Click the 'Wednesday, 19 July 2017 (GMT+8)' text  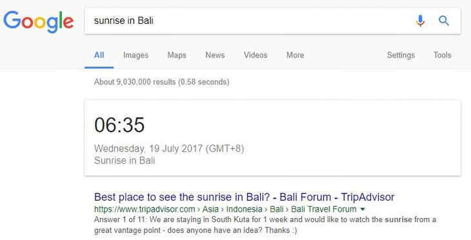click(x=169, y=148)
